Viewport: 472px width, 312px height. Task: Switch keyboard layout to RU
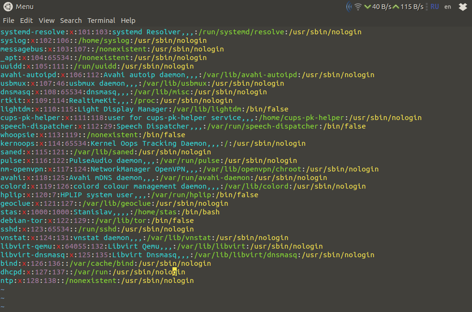point(434,7)
